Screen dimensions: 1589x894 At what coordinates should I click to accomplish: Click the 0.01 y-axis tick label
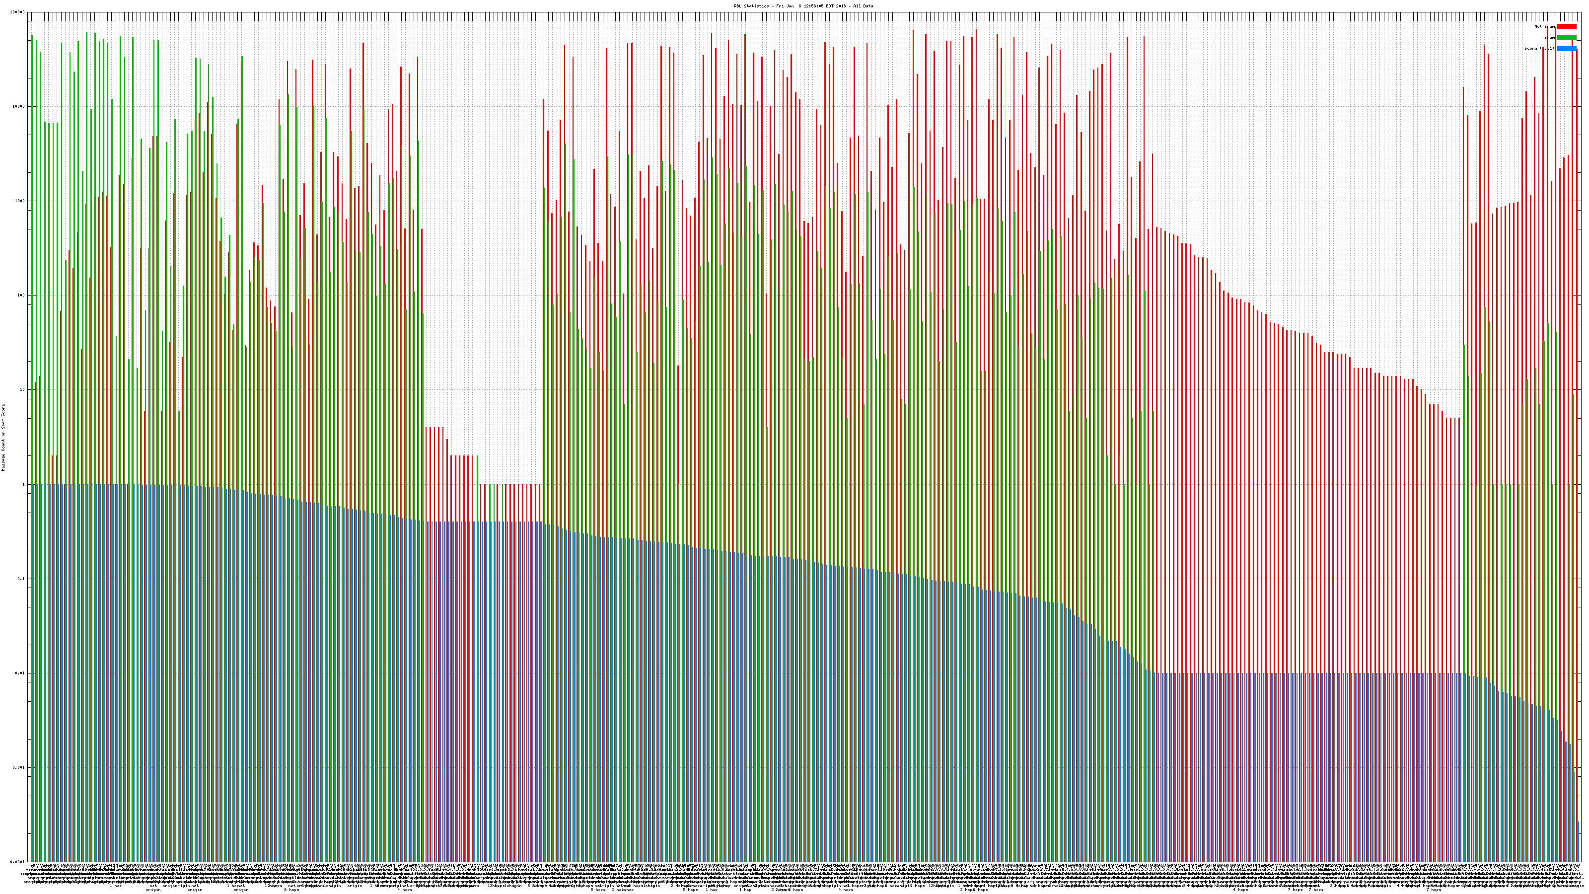tap(20, 673)
